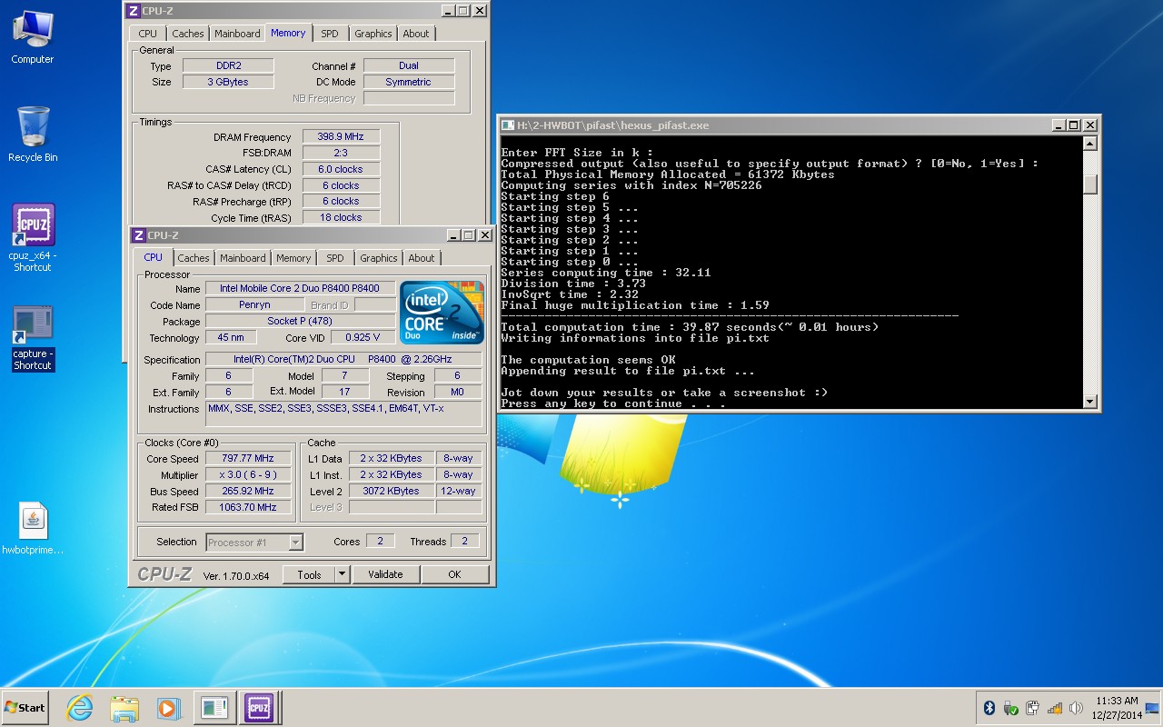Image resolution: width=1163 pixels, height=727 pixels.
Task: Select SPD tab in front CPU-Z window
Action: (x=335, y=258)
